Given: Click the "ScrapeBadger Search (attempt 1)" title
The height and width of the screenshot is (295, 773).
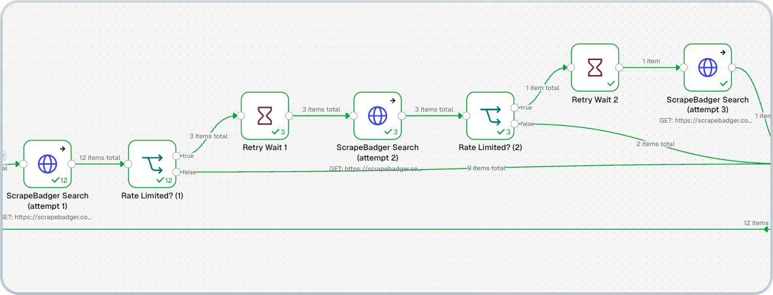Looking at the screenshot, I should click(48, 200).
